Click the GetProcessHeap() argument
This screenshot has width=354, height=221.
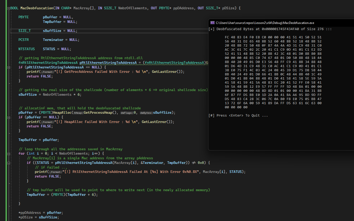pos(100,113)
